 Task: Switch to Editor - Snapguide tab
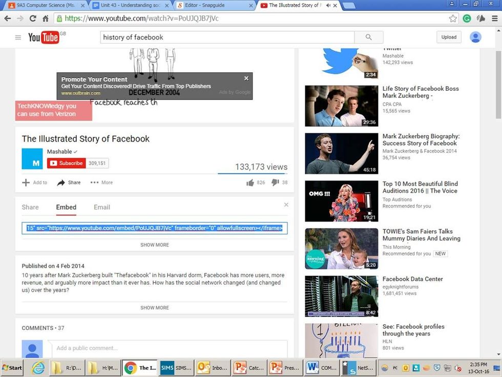pos(214,5)
